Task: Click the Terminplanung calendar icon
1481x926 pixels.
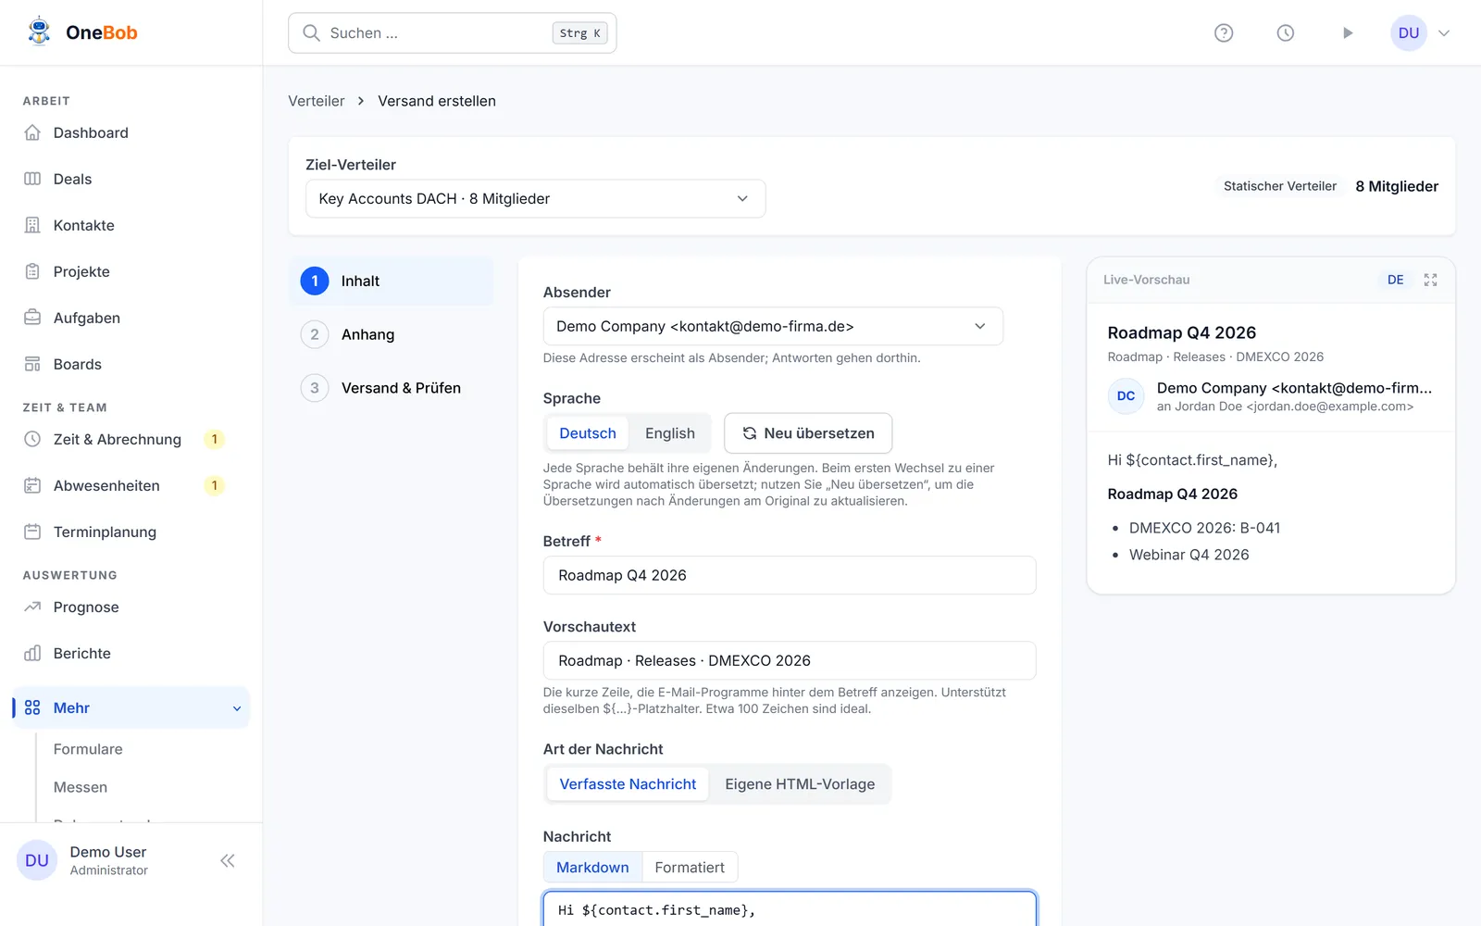Action: point(32,532)
